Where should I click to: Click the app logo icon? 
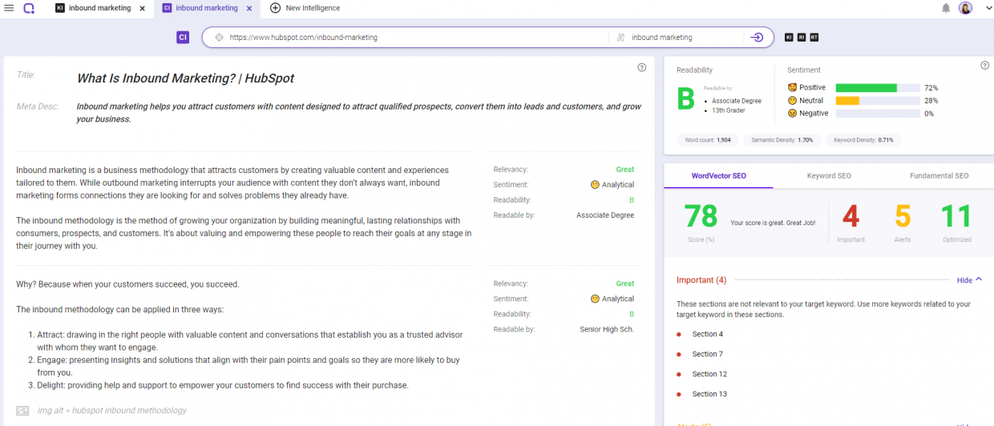(29, 8)
